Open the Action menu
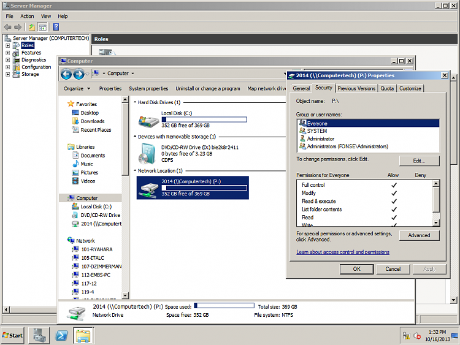 [27, 16]
